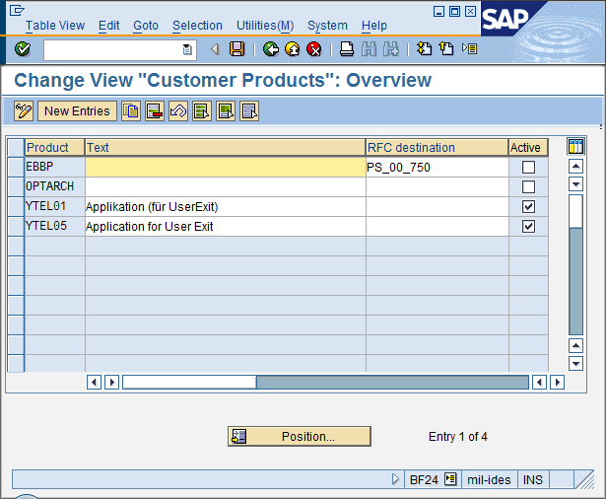Click the table select-all corner box
This screenshot has height=499, width=606.
tap(16, 147)
